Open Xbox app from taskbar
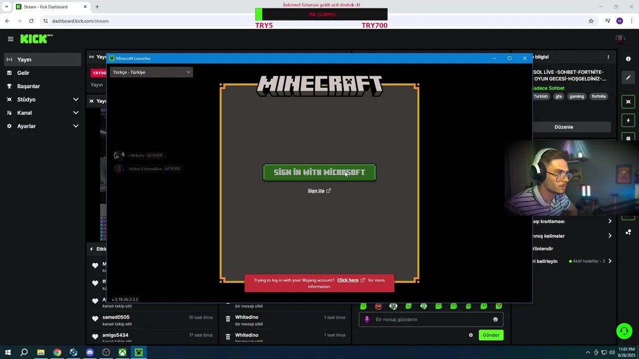 tap(122, 353)
